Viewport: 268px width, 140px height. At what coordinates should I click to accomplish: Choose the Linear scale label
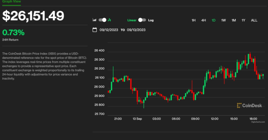132,20
